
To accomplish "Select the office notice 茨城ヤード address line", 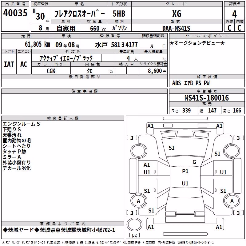I will [x=59, y=230].
